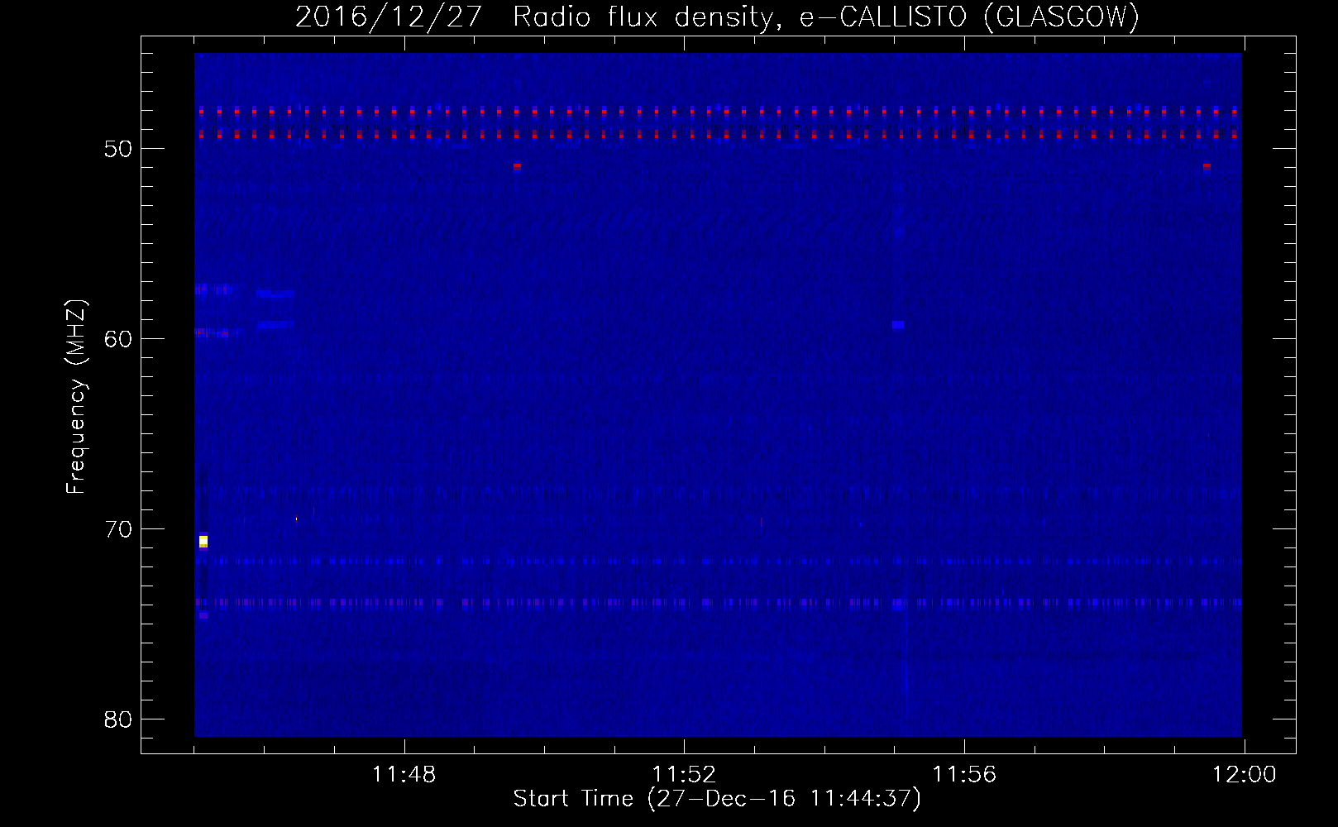Click the 80 MHz tick label

[x=118, y=719]
